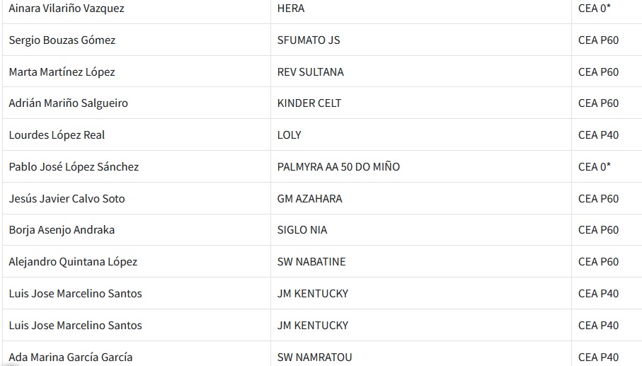
Task: Click the name Lourdes López Real
Action: click(x=57, y=135)
